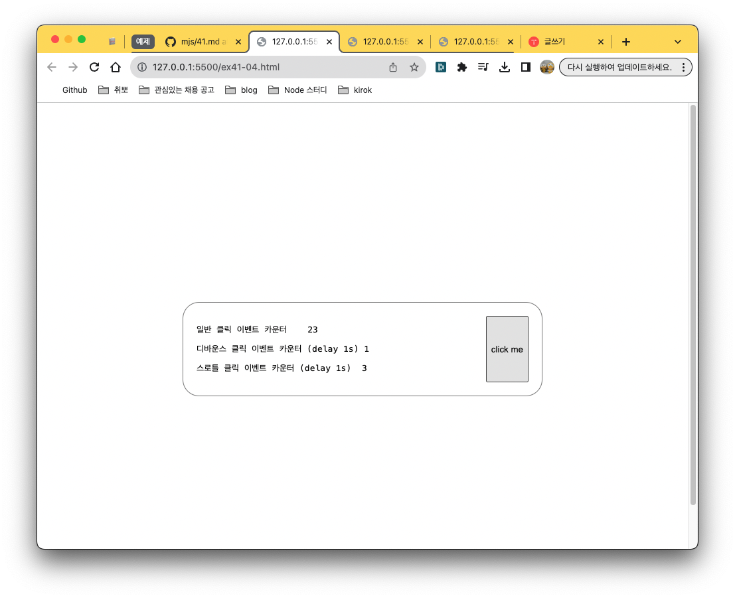Viewport: 735px width, 598px height.
Task: Open the kirok bookmark folder
Action: 355,90
